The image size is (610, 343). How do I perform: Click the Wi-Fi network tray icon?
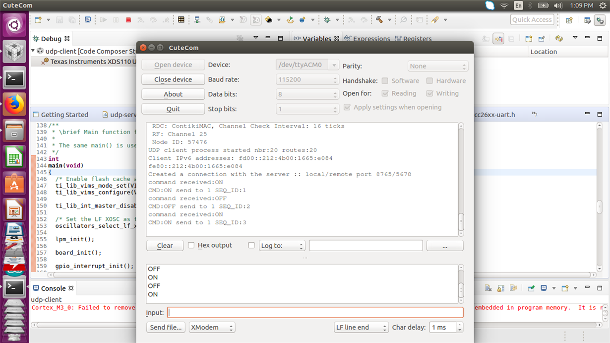[504, 5]
